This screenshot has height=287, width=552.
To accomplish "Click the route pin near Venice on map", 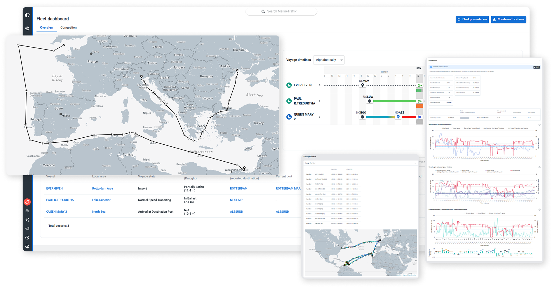I will [x=142, y=77].
